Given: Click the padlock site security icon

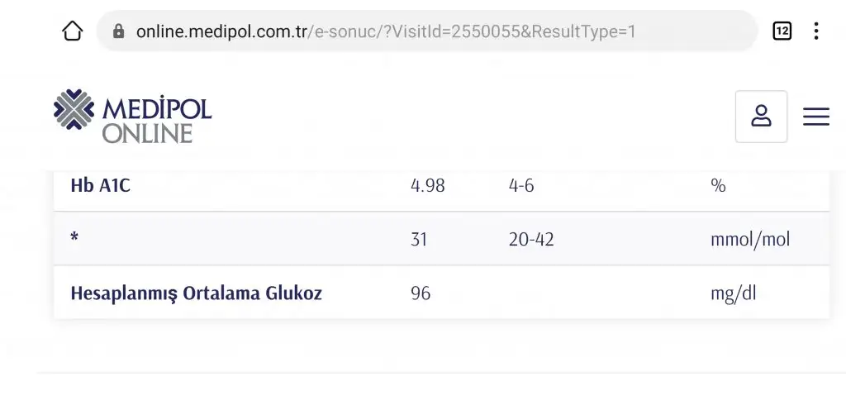Looking at the screenshot, I should tap(119, 31).
